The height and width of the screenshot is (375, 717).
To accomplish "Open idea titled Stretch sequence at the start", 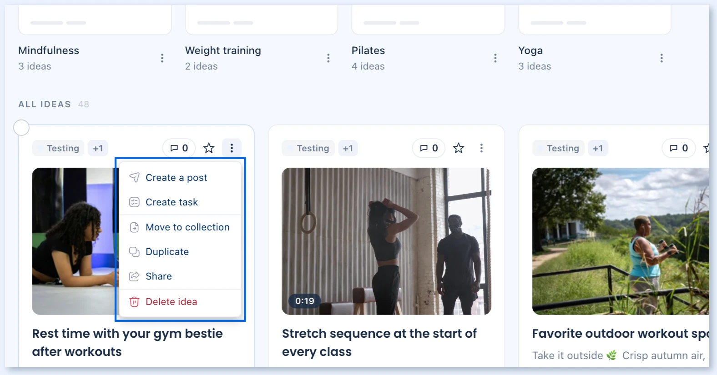I will point(379,343).
